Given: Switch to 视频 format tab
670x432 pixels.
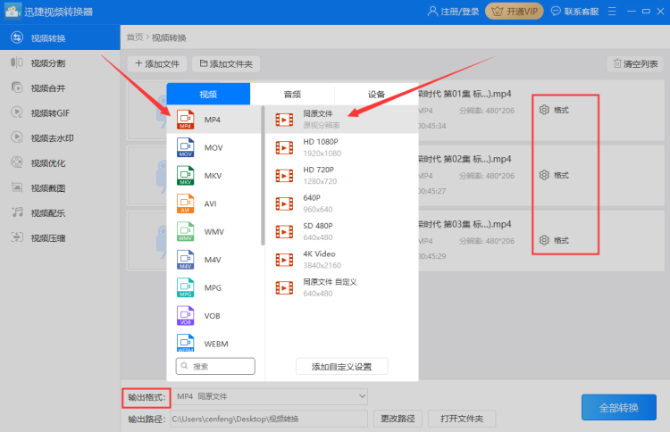Looking at the screenshot, I should (208, 95).
